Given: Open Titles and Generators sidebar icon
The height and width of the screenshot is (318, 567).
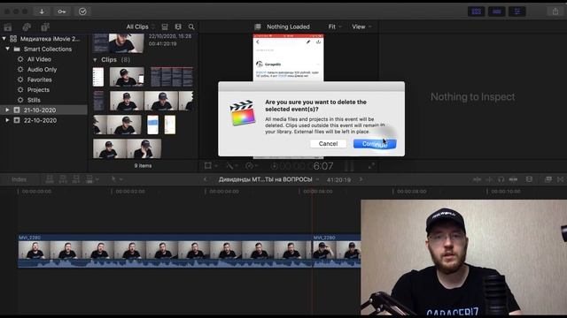Looking at the screenshot, I should pos(45,27).
